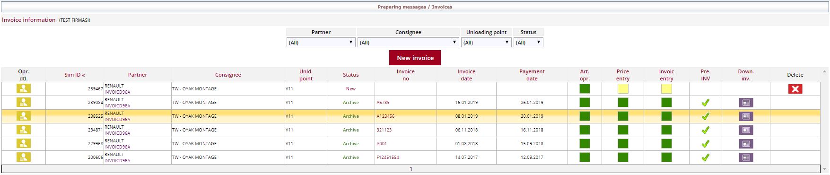
Task: Sort by Partner column header
Action: point(138,75)
